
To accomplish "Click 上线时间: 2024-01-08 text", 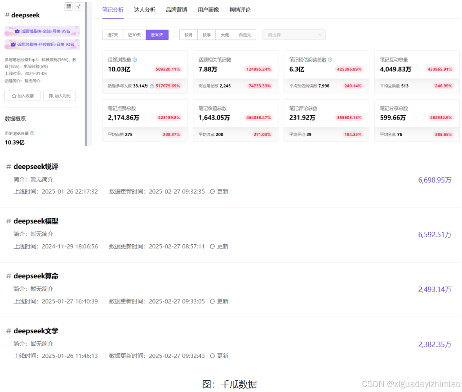I will (26, 74).
